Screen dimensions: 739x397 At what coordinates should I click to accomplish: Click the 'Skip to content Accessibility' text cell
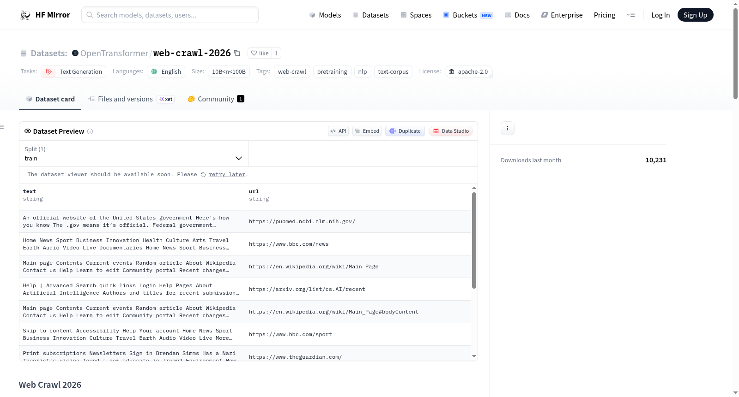[x=132, y=335]
